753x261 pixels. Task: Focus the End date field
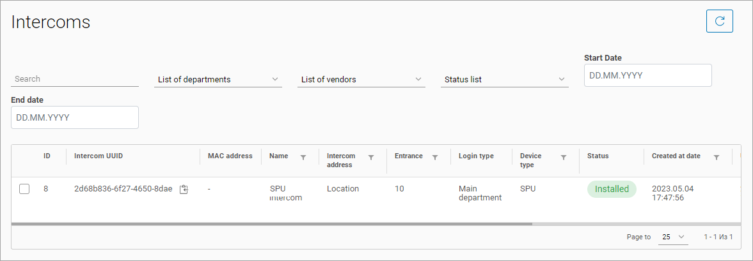click(75, 117)
